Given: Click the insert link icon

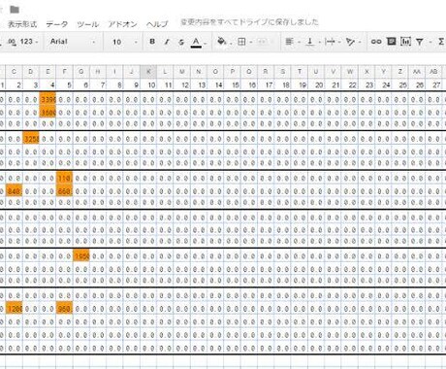Looking at the screenshot, I should 376,42.
